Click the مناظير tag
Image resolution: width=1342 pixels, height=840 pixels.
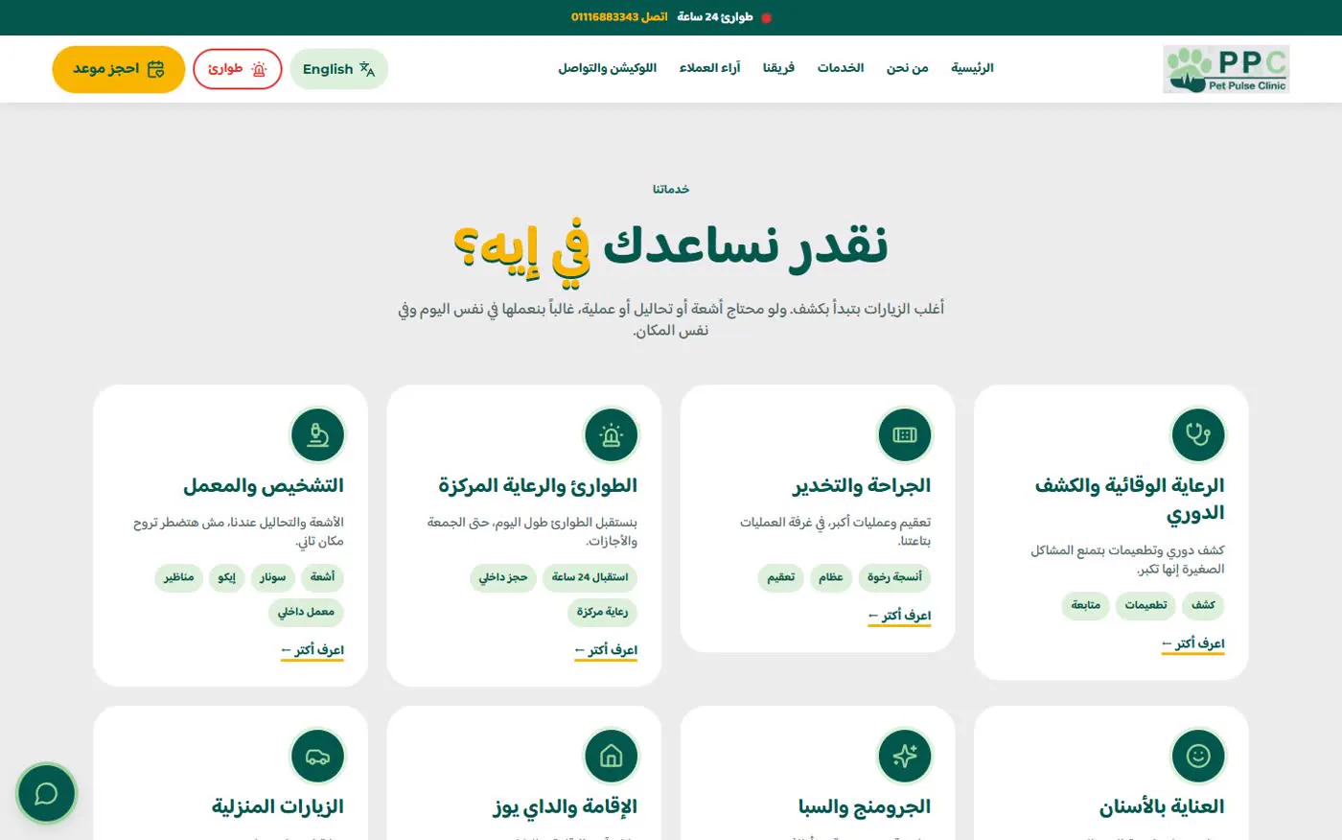point(178,577)
